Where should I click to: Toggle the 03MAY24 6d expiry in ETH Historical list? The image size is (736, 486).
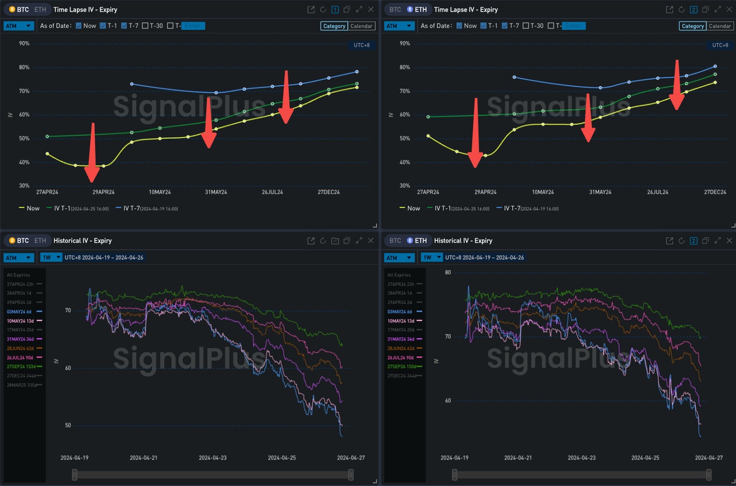(402, 311)
